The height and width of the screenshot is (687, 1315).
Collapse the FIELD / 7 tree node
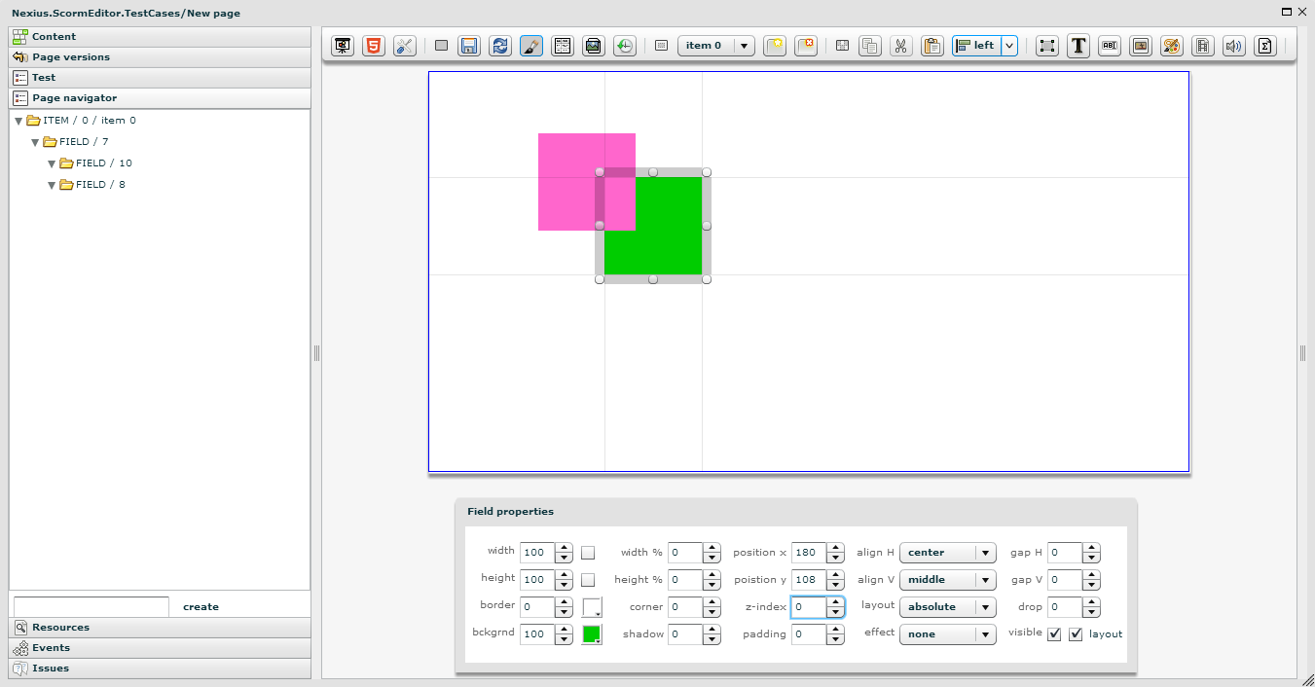35,142
